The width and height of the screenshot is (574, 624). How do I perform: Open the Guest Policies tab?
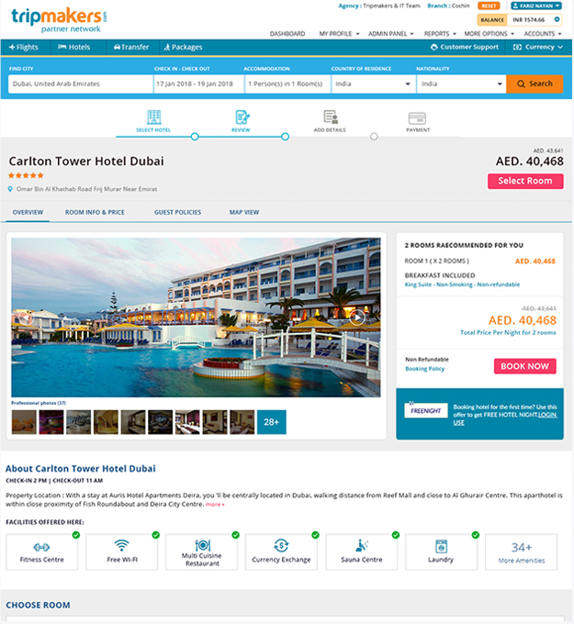tap(177, 212)
